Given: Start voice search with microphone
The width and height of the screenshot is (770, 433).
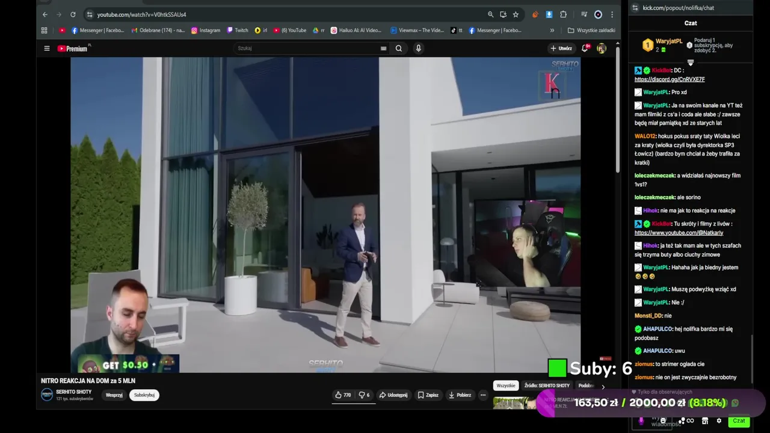Looking at the screenshot, I should (418, 48).
